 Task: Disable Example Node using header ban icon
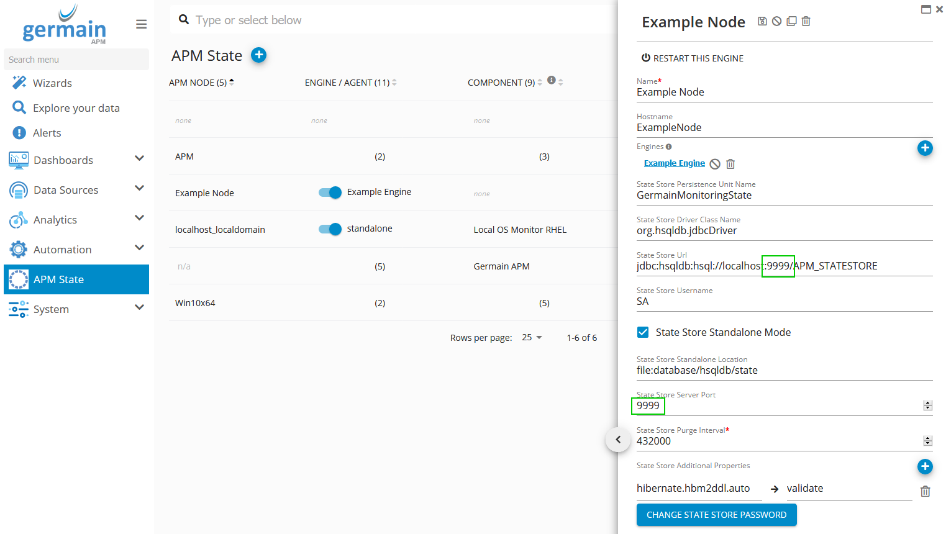point(776,21)
